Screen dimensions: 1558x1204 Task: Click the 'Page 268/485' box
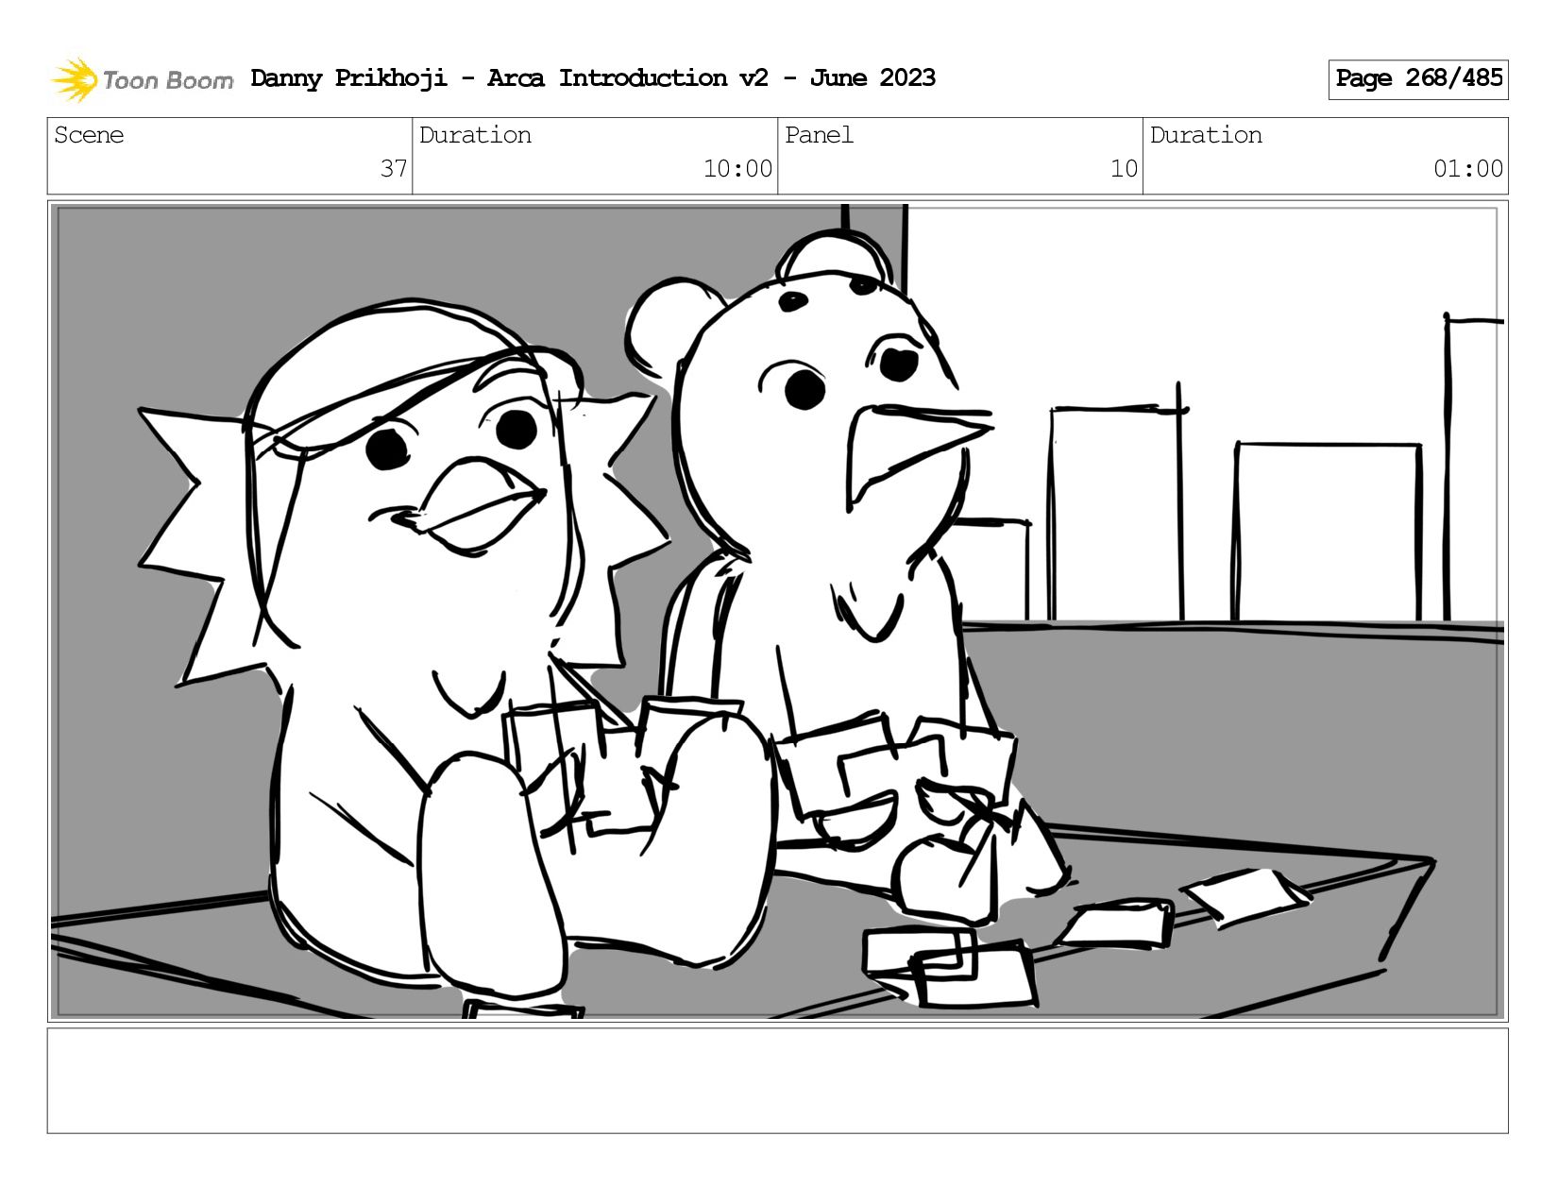pos(1418,79)
